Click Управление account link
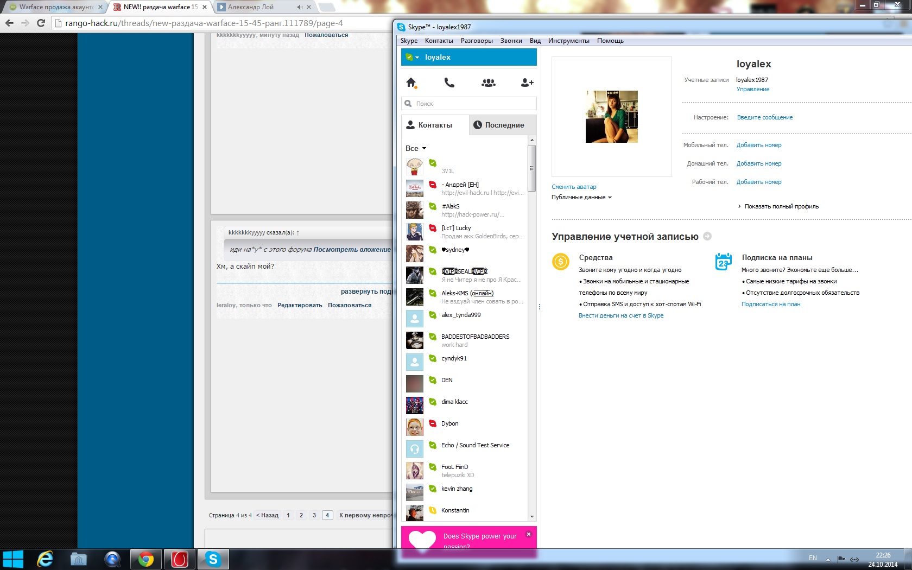Screen dimensions: 912x570 coord(752,89)
